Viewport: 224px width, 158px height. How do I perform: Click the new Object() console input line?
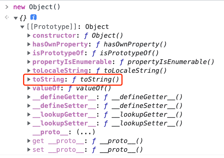click(37, 7)
